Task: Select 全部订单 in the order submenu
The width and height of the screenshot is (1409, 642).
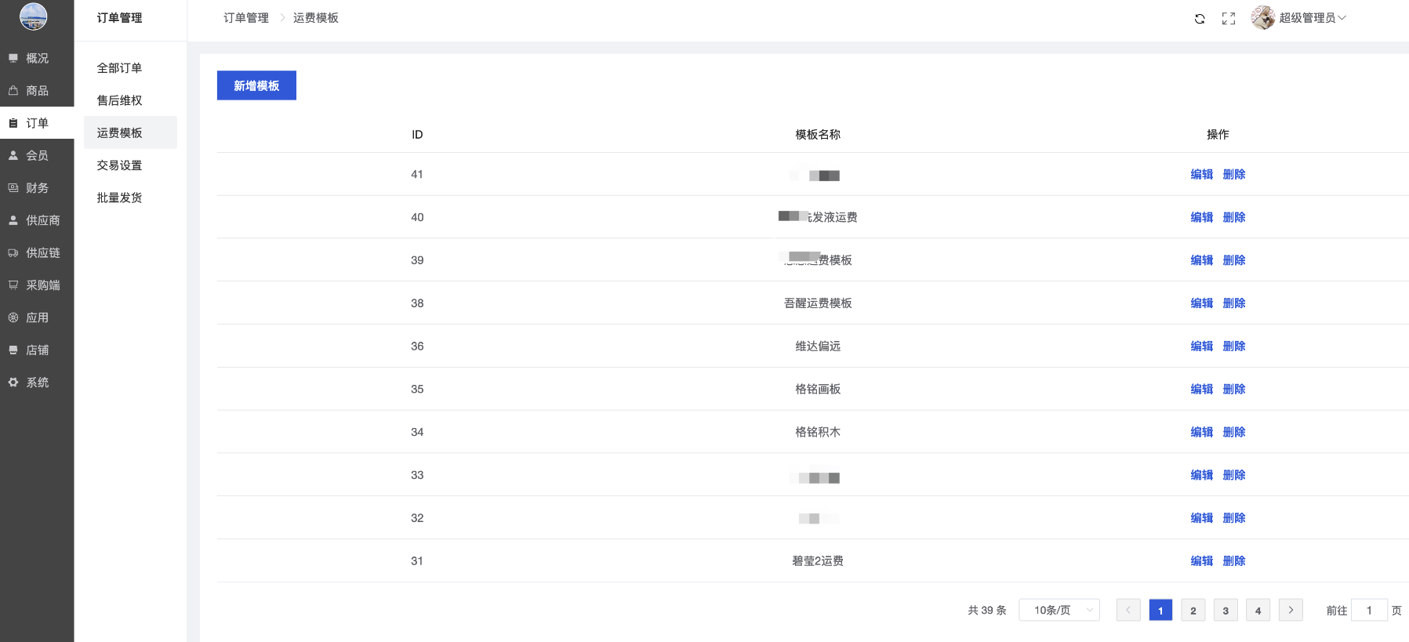Action: 119,68
